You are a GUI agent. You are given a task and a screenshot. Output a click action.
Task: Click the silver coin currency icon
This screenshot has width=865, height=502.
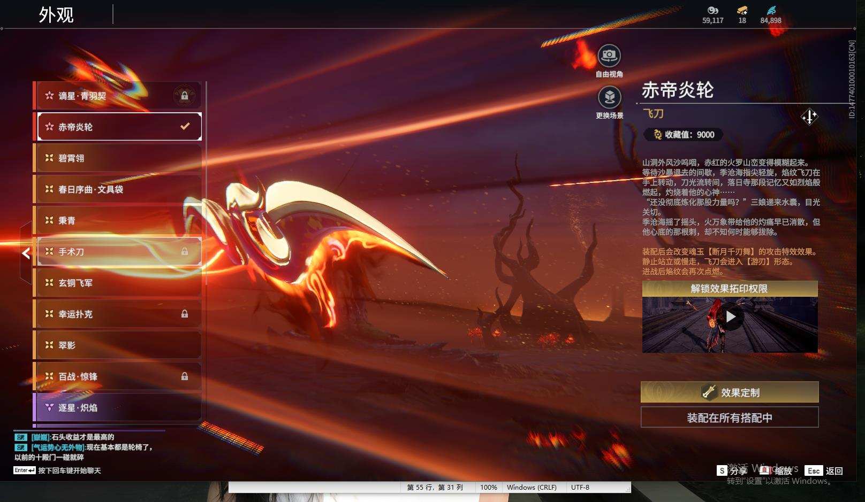[x=712, y=10]
